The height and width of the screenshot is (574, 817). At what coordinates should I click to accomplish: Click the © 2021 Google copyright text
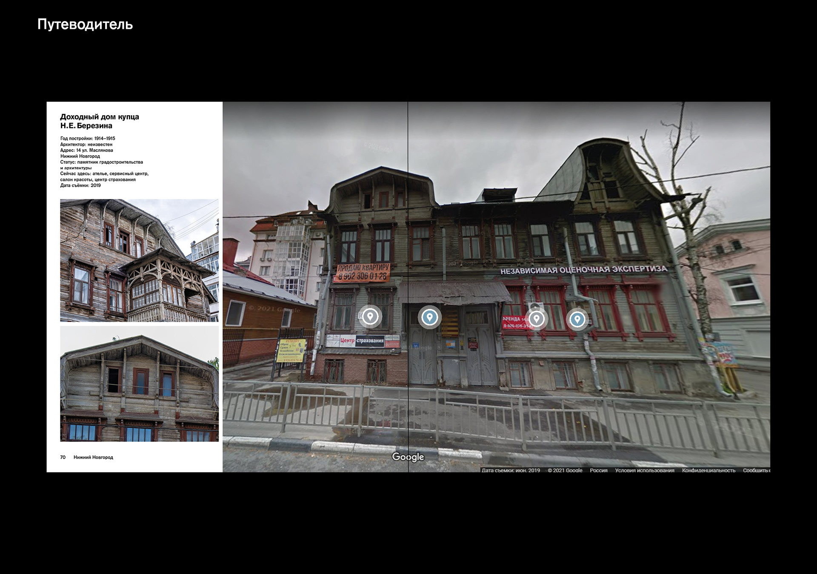click(565, 470)
